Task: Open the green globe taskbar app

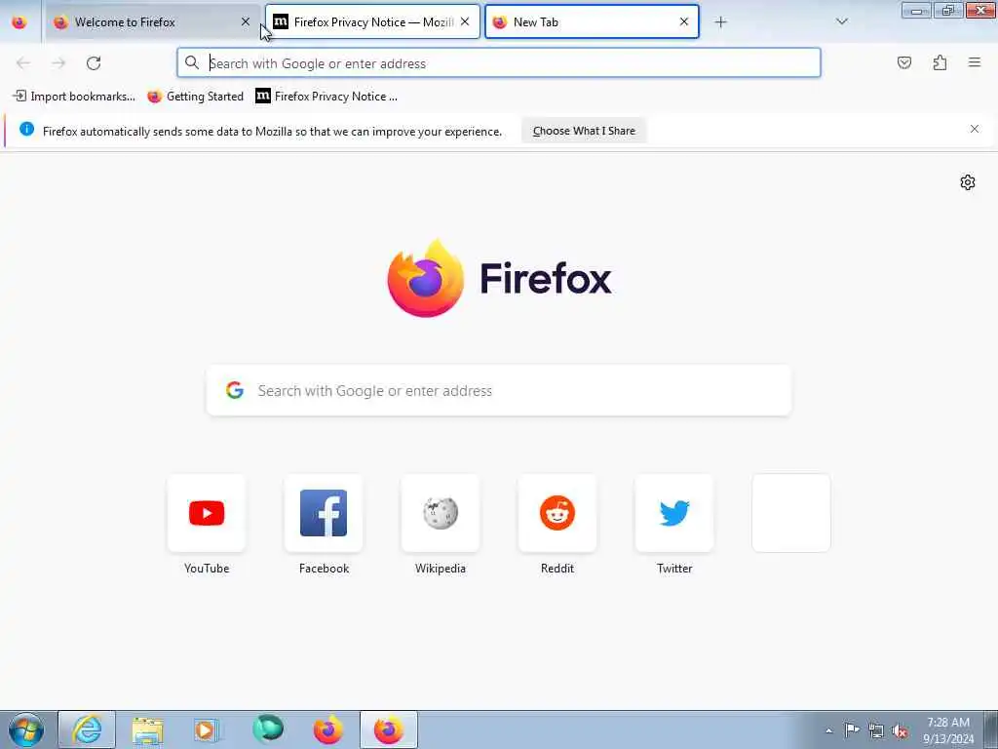Action: click(267, 729)
